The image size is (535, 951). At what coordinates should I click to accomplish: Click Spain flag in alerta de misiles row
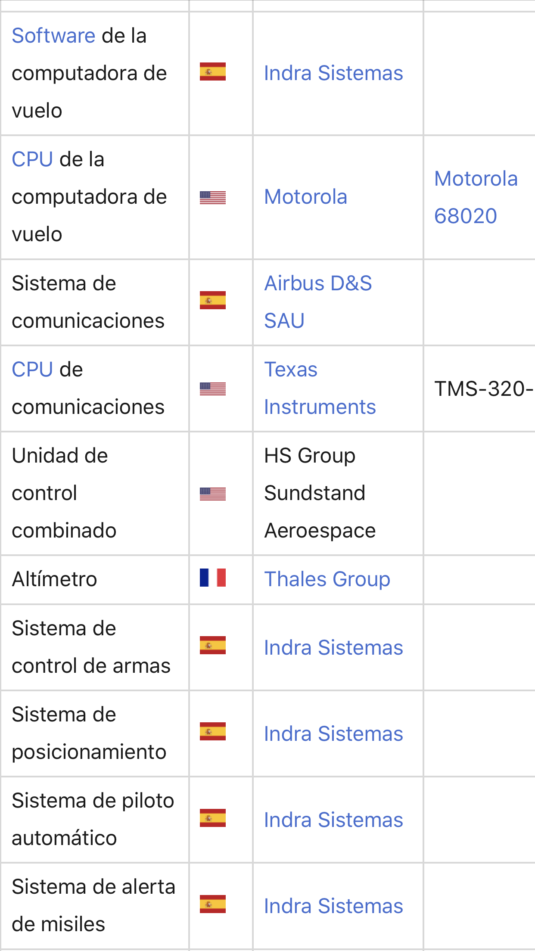213,904
